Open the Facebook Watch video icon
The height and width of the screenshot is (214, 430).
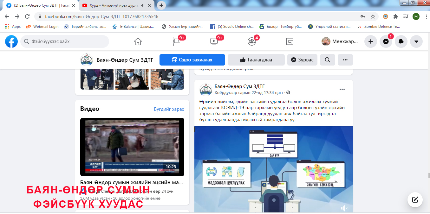(214, 41)
